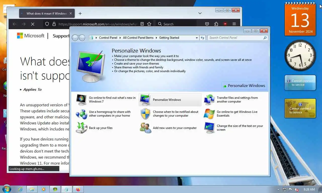
Task: Go back in Firefox
Action: (x=15, y=24)
